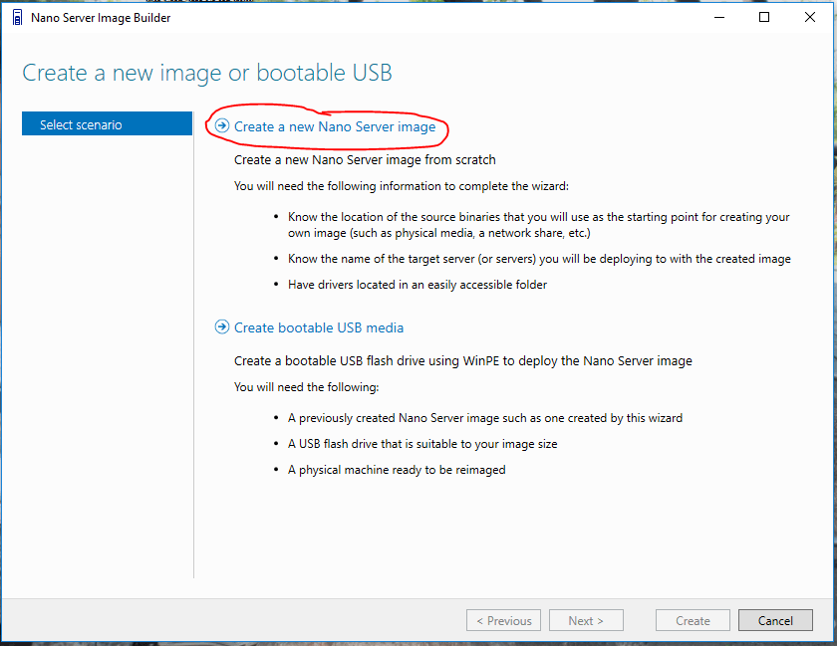Click the window title text Nano Server Image Builder
837x646 pixels.
click(x=101, y=18)
